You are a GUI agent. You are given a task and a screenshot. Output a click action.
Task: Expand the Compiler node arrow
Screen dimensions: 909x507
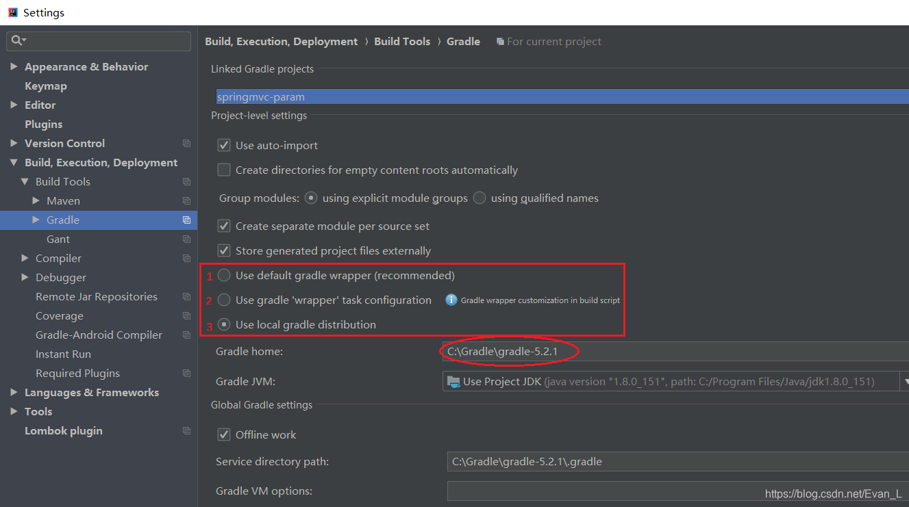(x=25, y=258)
